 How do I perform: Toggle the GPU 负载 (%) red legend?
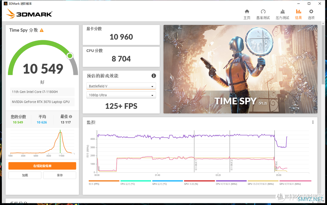(199, 183)
